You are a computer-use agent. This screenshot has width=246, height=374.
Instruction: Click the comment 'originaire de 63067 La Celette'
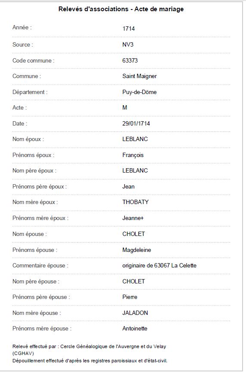pos(159,265)
